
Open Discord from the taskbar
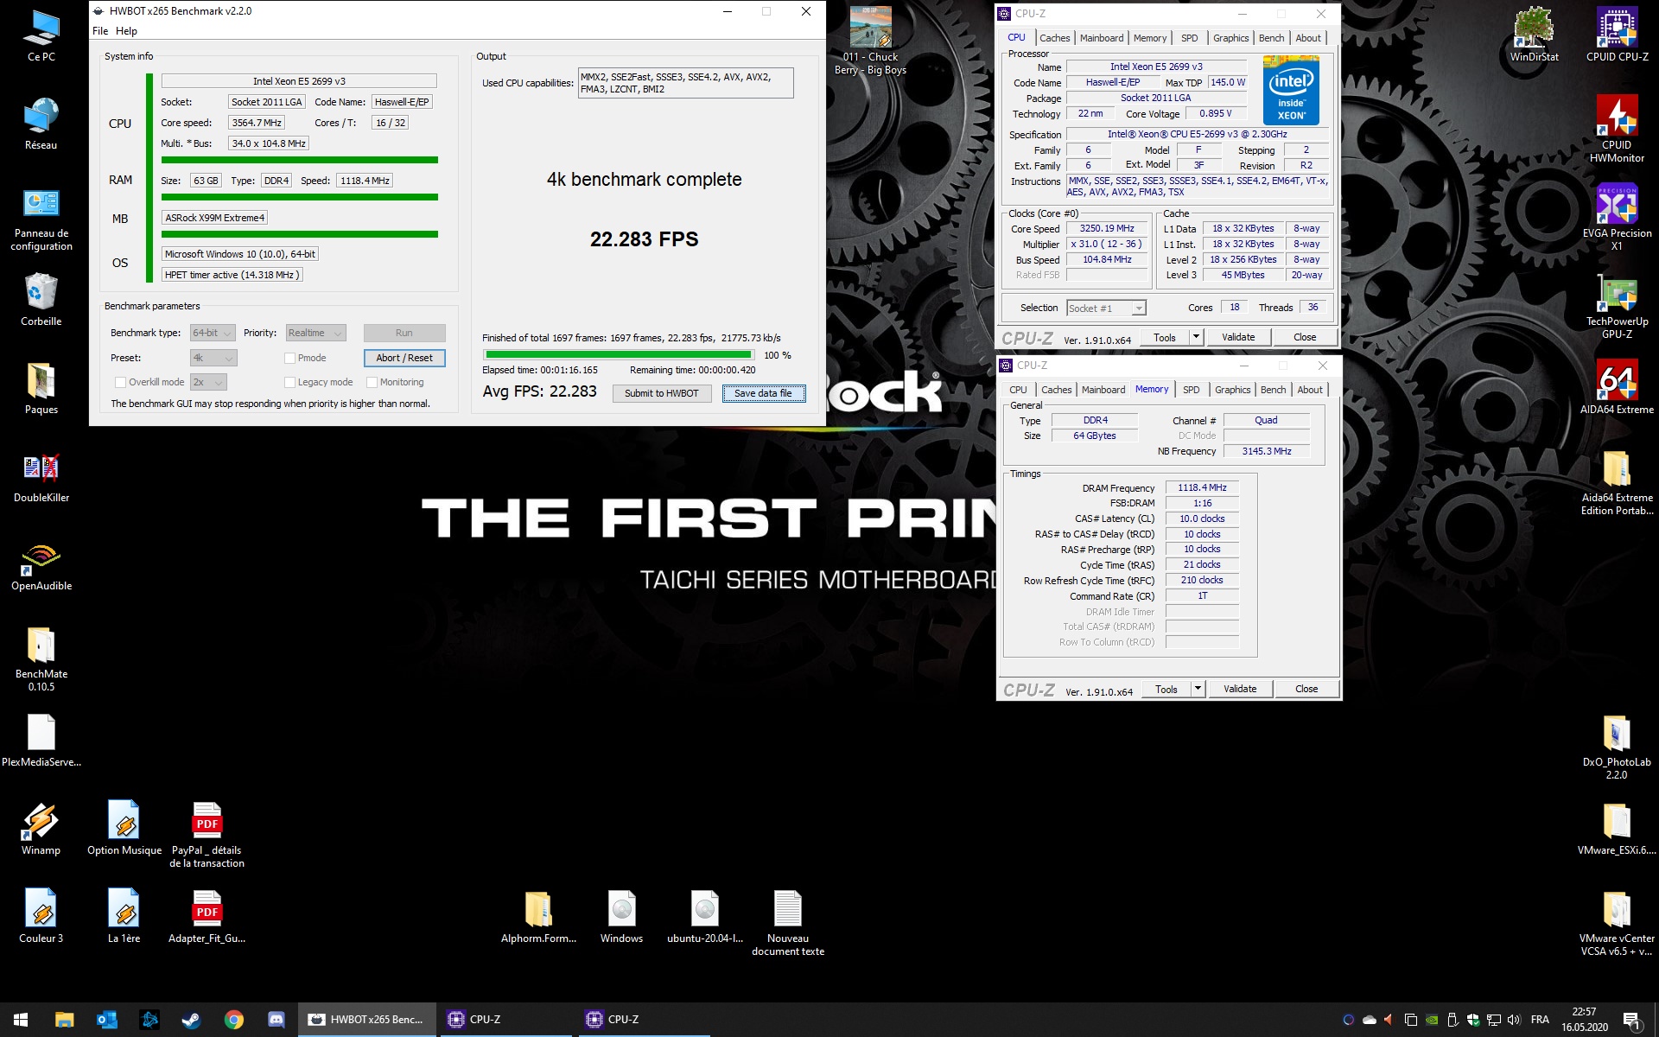click(x=276, y=1020)
